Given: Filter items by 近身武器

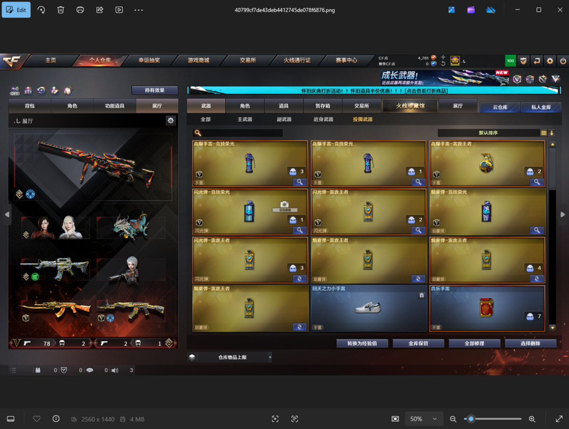Looking at the screenshot, I should click(323, 120).
